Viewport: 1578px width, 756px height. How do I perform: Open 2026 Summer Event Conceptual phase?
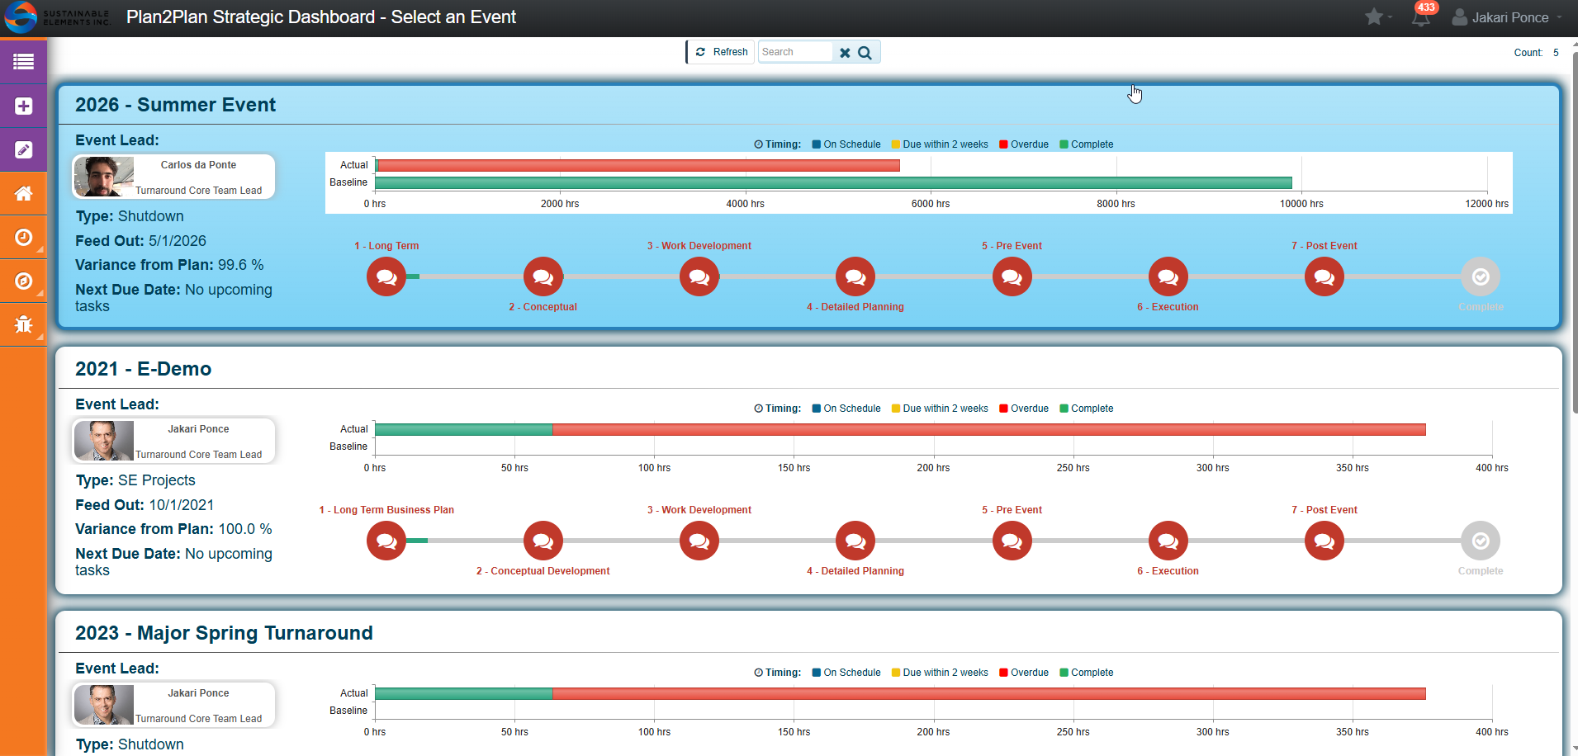pyautogui.click(x=543, y=276)
